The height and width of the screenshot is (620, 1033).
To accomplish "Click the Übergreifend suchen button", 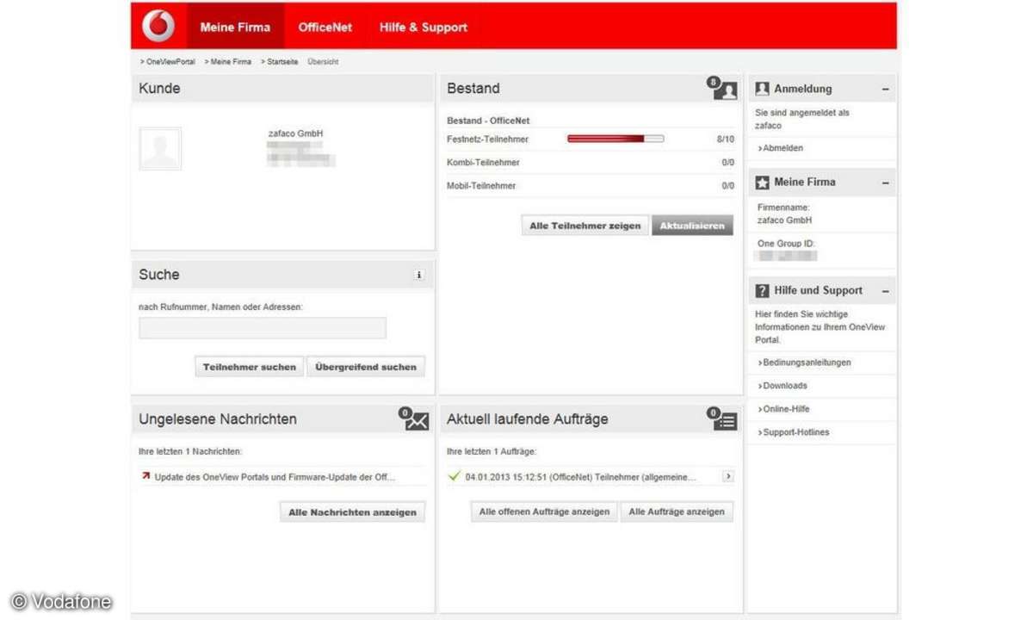I will 366,367.
